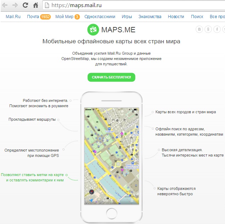Click the phone home button circle
Screen dimensions: 225x224
click(x=111, y=214)
